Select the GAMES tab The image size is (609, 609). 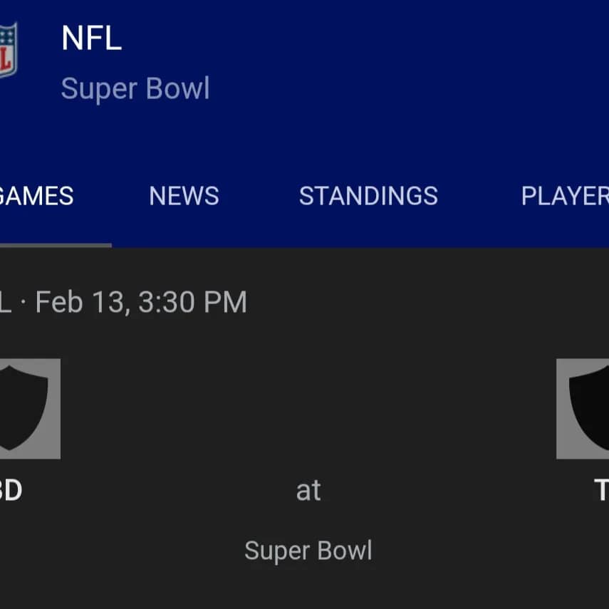click(36, 196)
